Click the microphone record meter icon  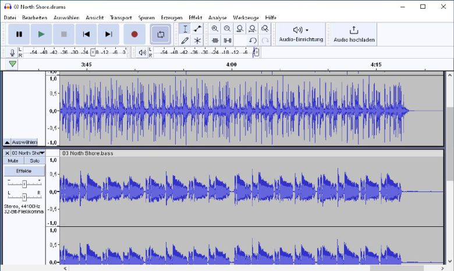[x=12, y=52]
